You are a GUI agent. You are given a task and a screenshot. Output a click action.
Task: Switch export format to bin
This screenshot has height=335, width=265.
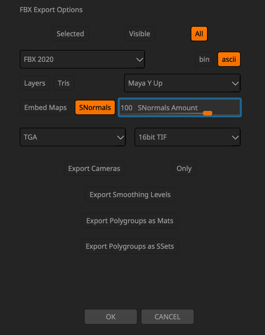[x=204, y=60]
